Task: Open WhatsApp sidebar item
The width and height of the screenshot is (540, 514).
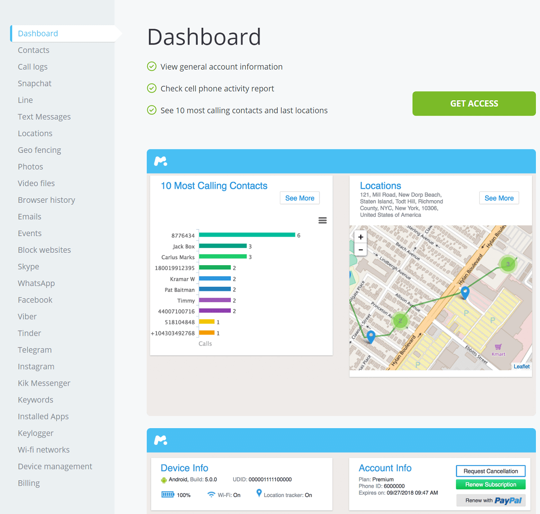Action: click(x=36, y=283)
